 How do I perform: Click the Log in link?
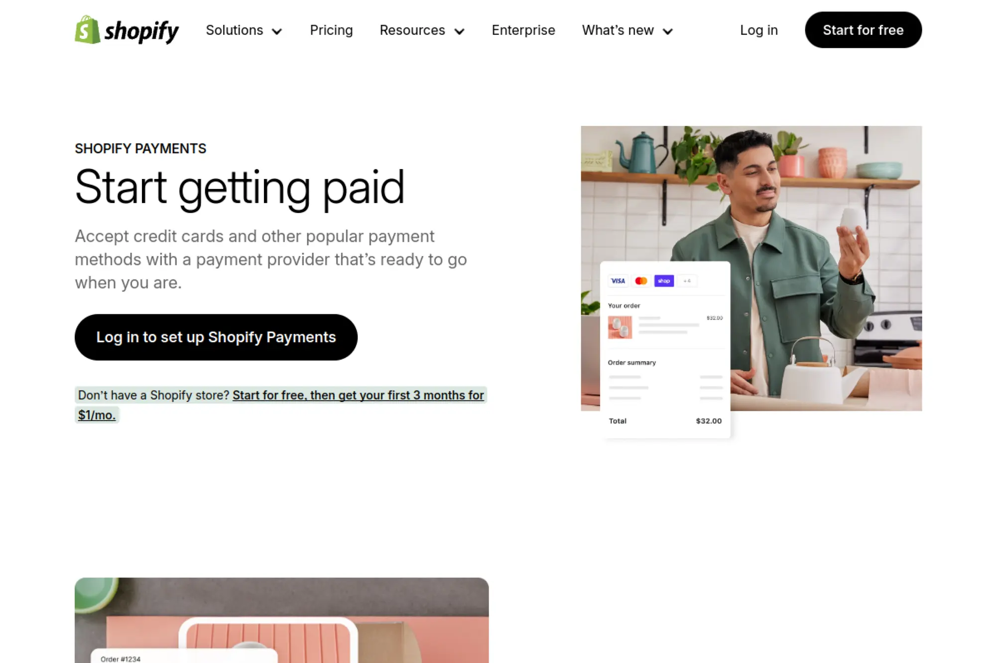point(758,30)
